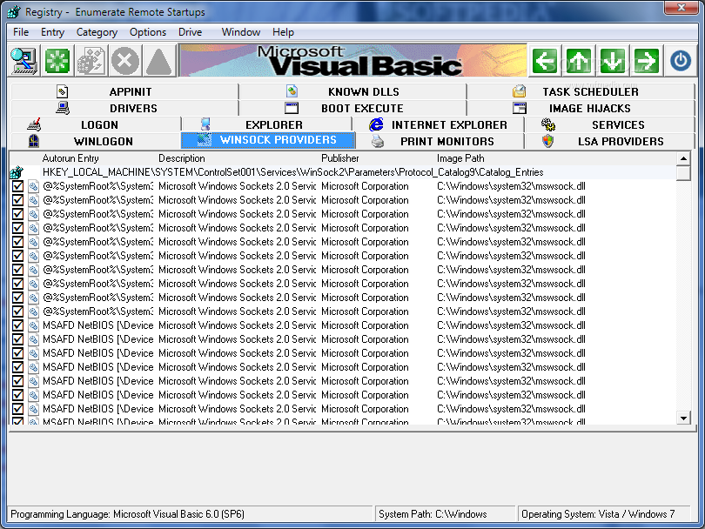
Task: Click the registry key icon in header row
Action: click(17, 172)
